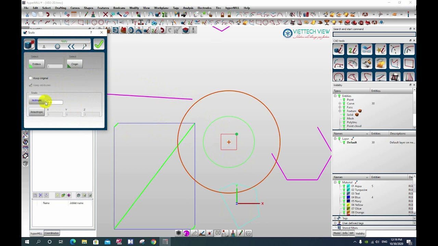
Task: Click the Origin select button
Action: tap(75, 64)
